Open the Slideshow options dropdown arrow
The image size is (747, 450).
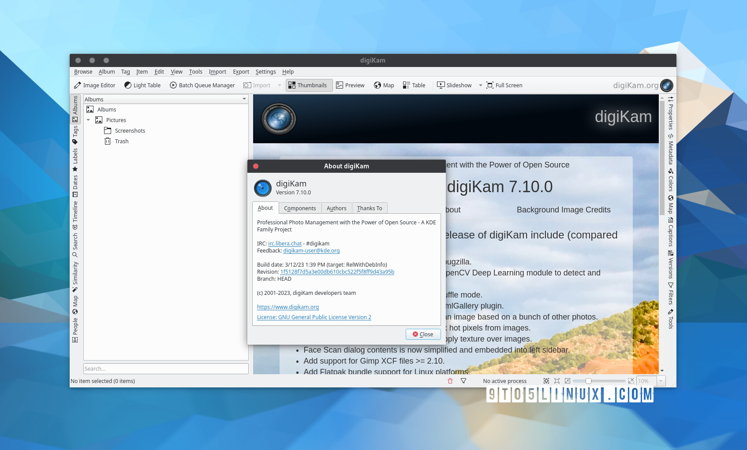(480, 86)
